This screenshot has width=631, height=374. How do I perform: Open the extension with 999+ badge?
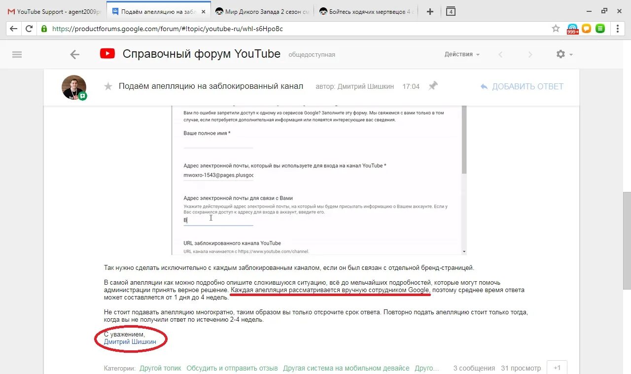click(x=572, y=29)
